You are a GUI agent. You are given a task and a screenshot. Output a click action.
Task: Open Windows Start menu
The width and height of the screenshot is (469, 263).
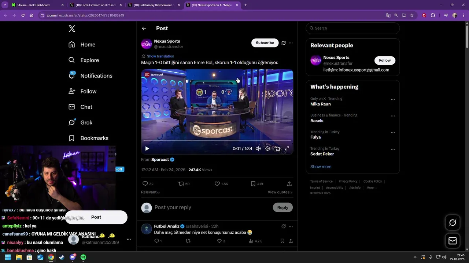(x=8, y=257)
